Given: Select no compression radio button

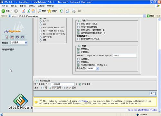Looking at the screenshot, I should coord(43,88).
